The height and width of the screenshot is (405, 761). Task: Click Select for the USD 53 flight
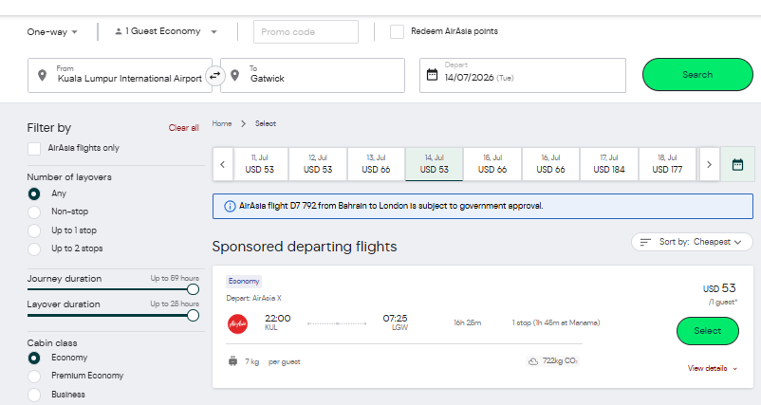(x=708, y=331)
